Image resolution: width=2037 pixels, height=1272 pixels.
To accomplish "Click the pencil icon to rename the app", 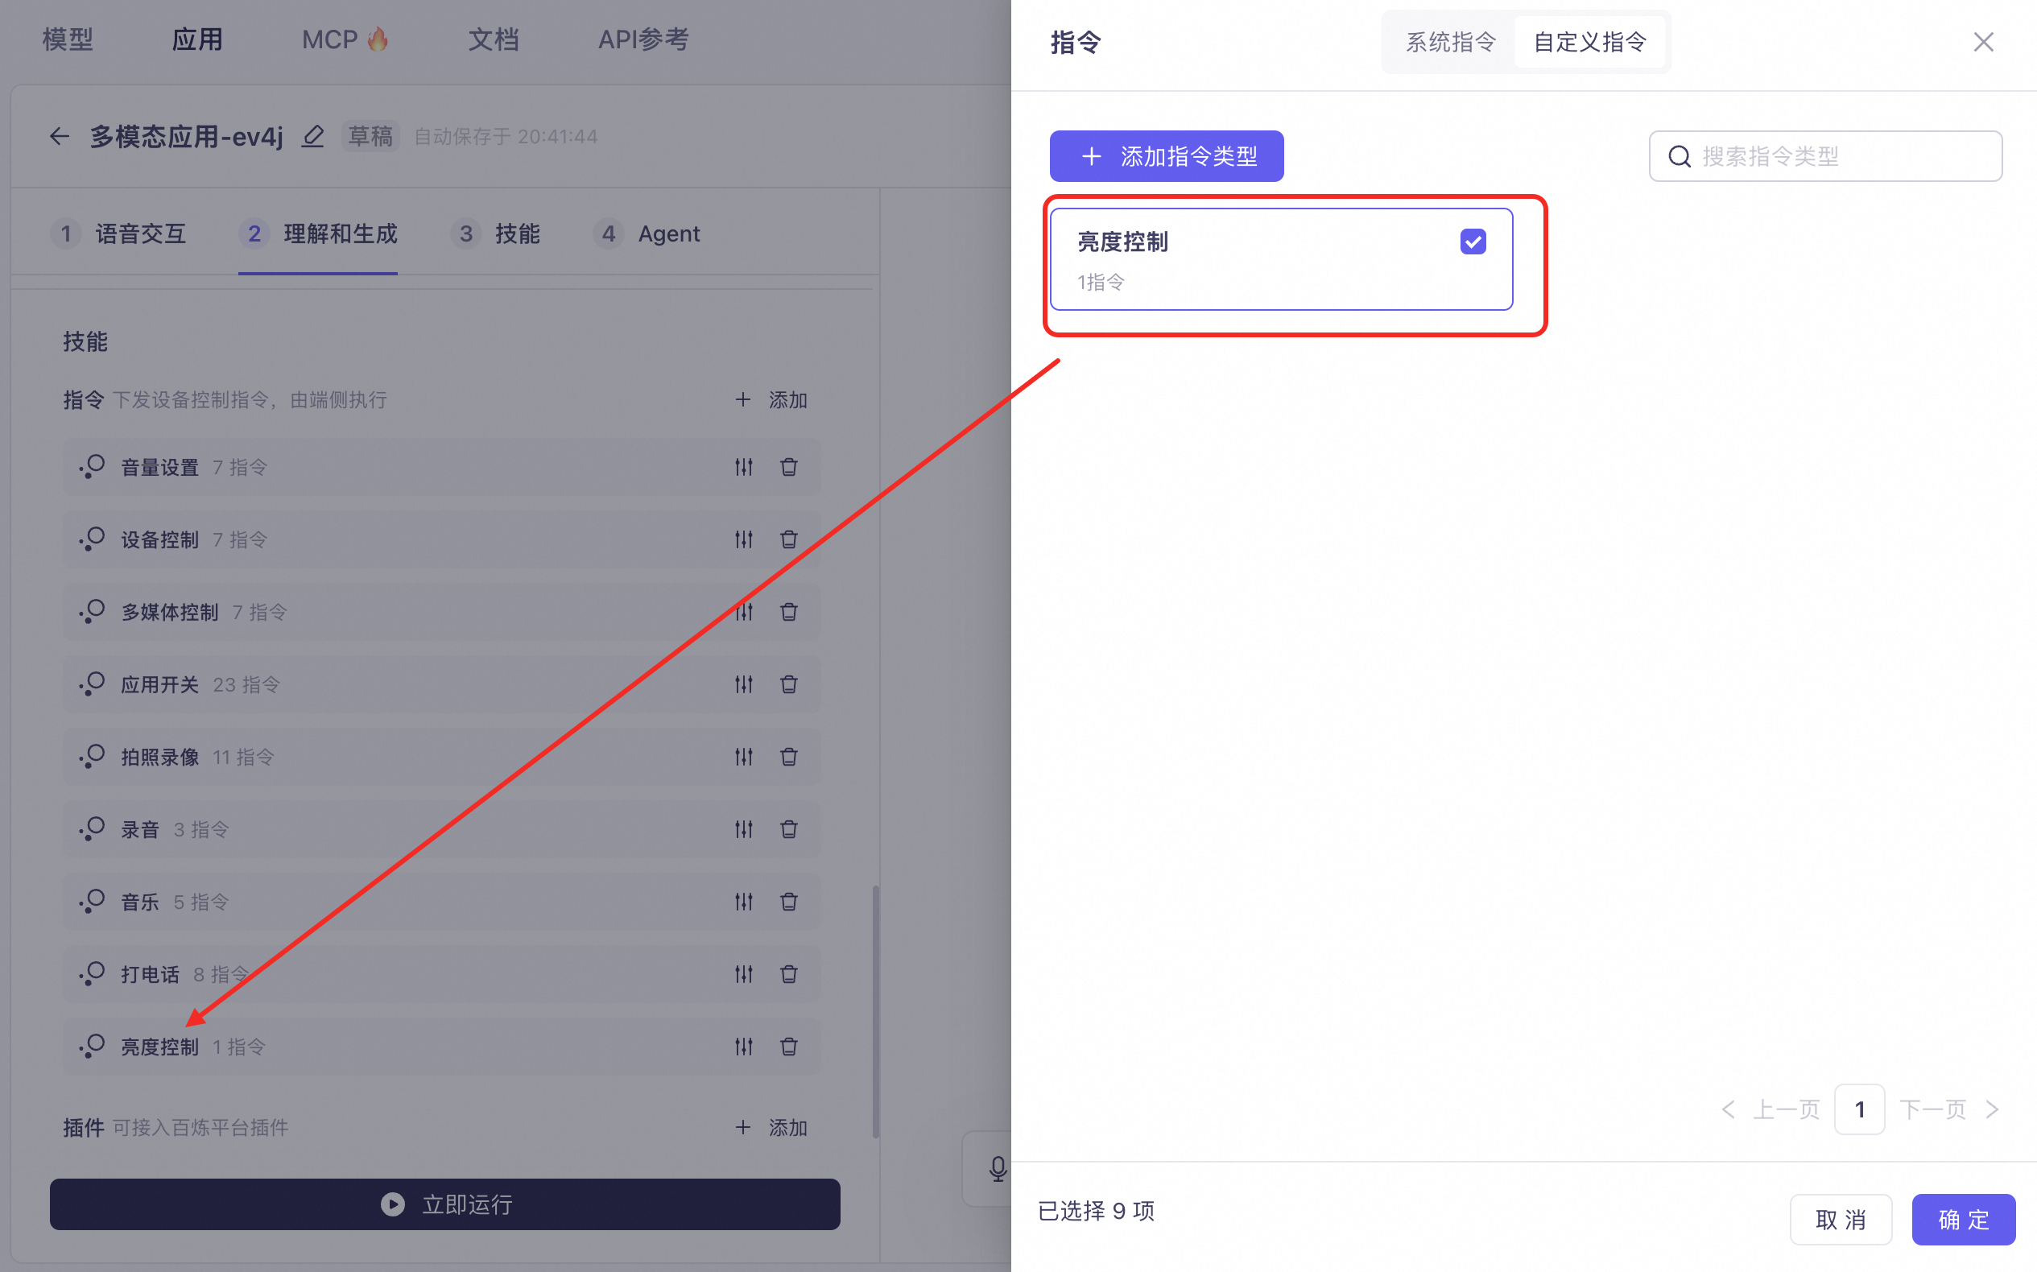I will coord(313,136).
